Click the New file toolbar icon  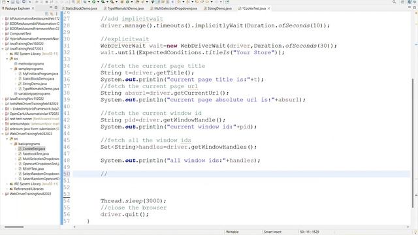(x=3, y=2)
